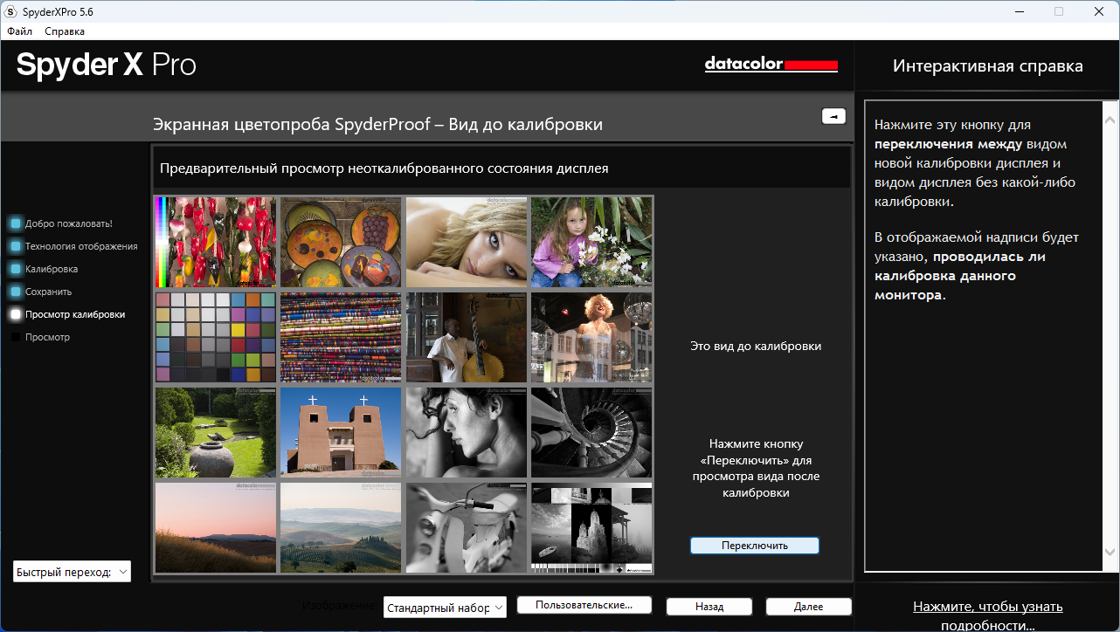Select the Просмотр калибровки step
Image resolution: width=1120 pixels, height=632 pixels.
point(75,314)
